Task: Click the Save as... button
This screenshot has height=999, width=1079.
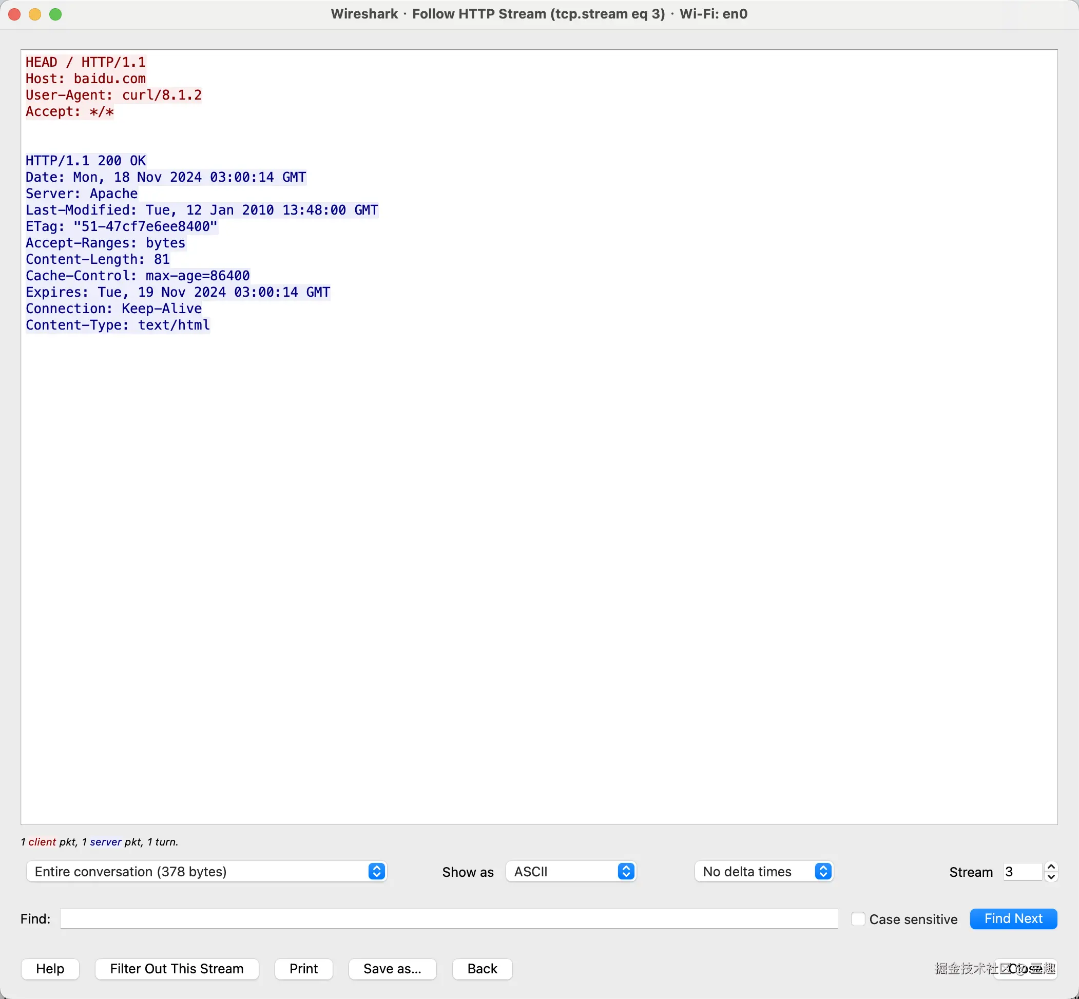Action: (x=392, y=969)
